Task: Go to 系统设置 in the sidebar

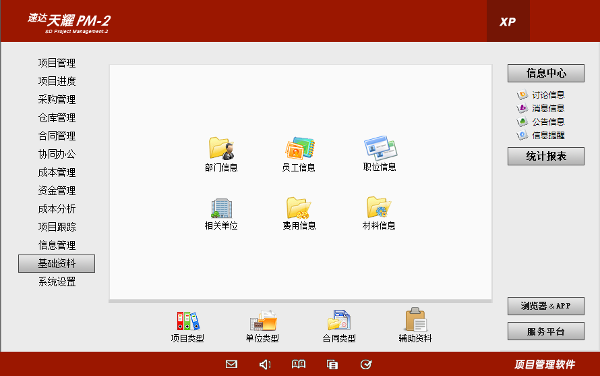Action: tap(57, 282)
